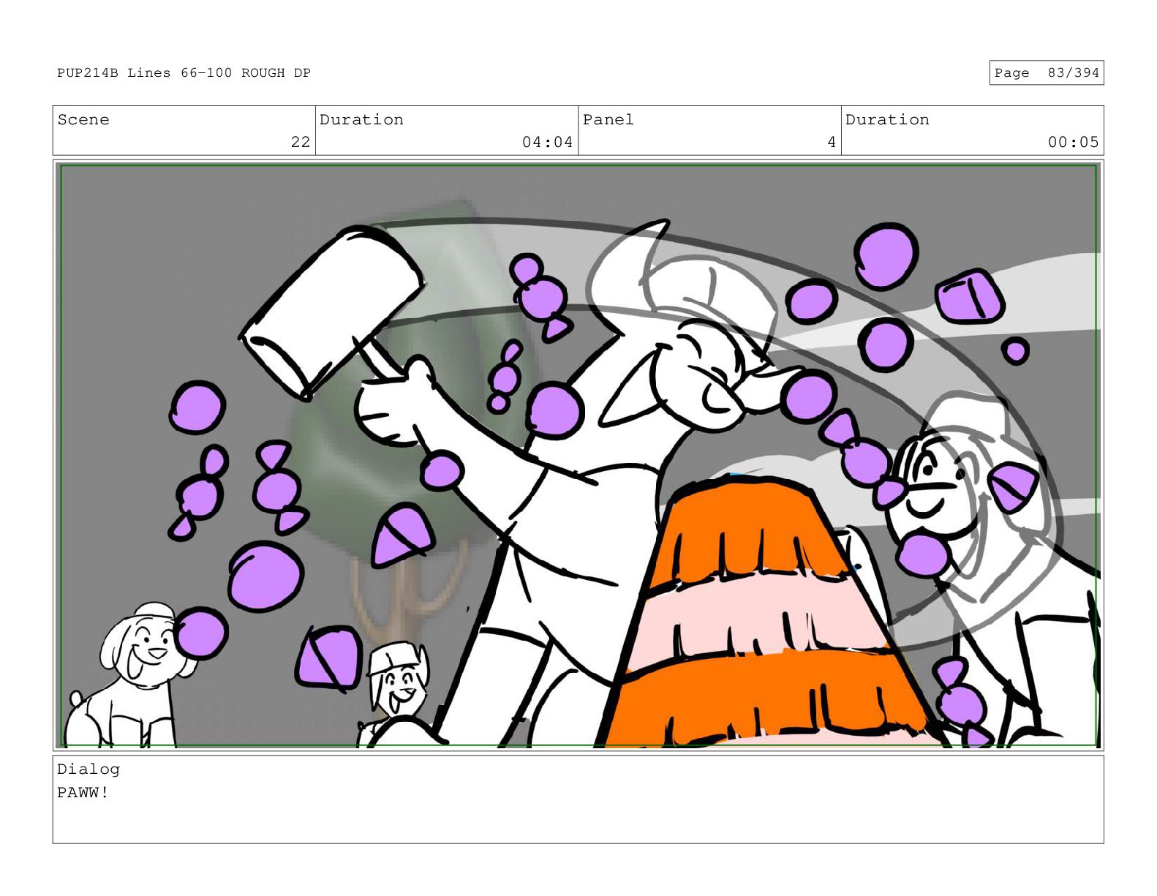Click the dialog text 'PAWW!'
1157x896 pixels.
(83, 793)
